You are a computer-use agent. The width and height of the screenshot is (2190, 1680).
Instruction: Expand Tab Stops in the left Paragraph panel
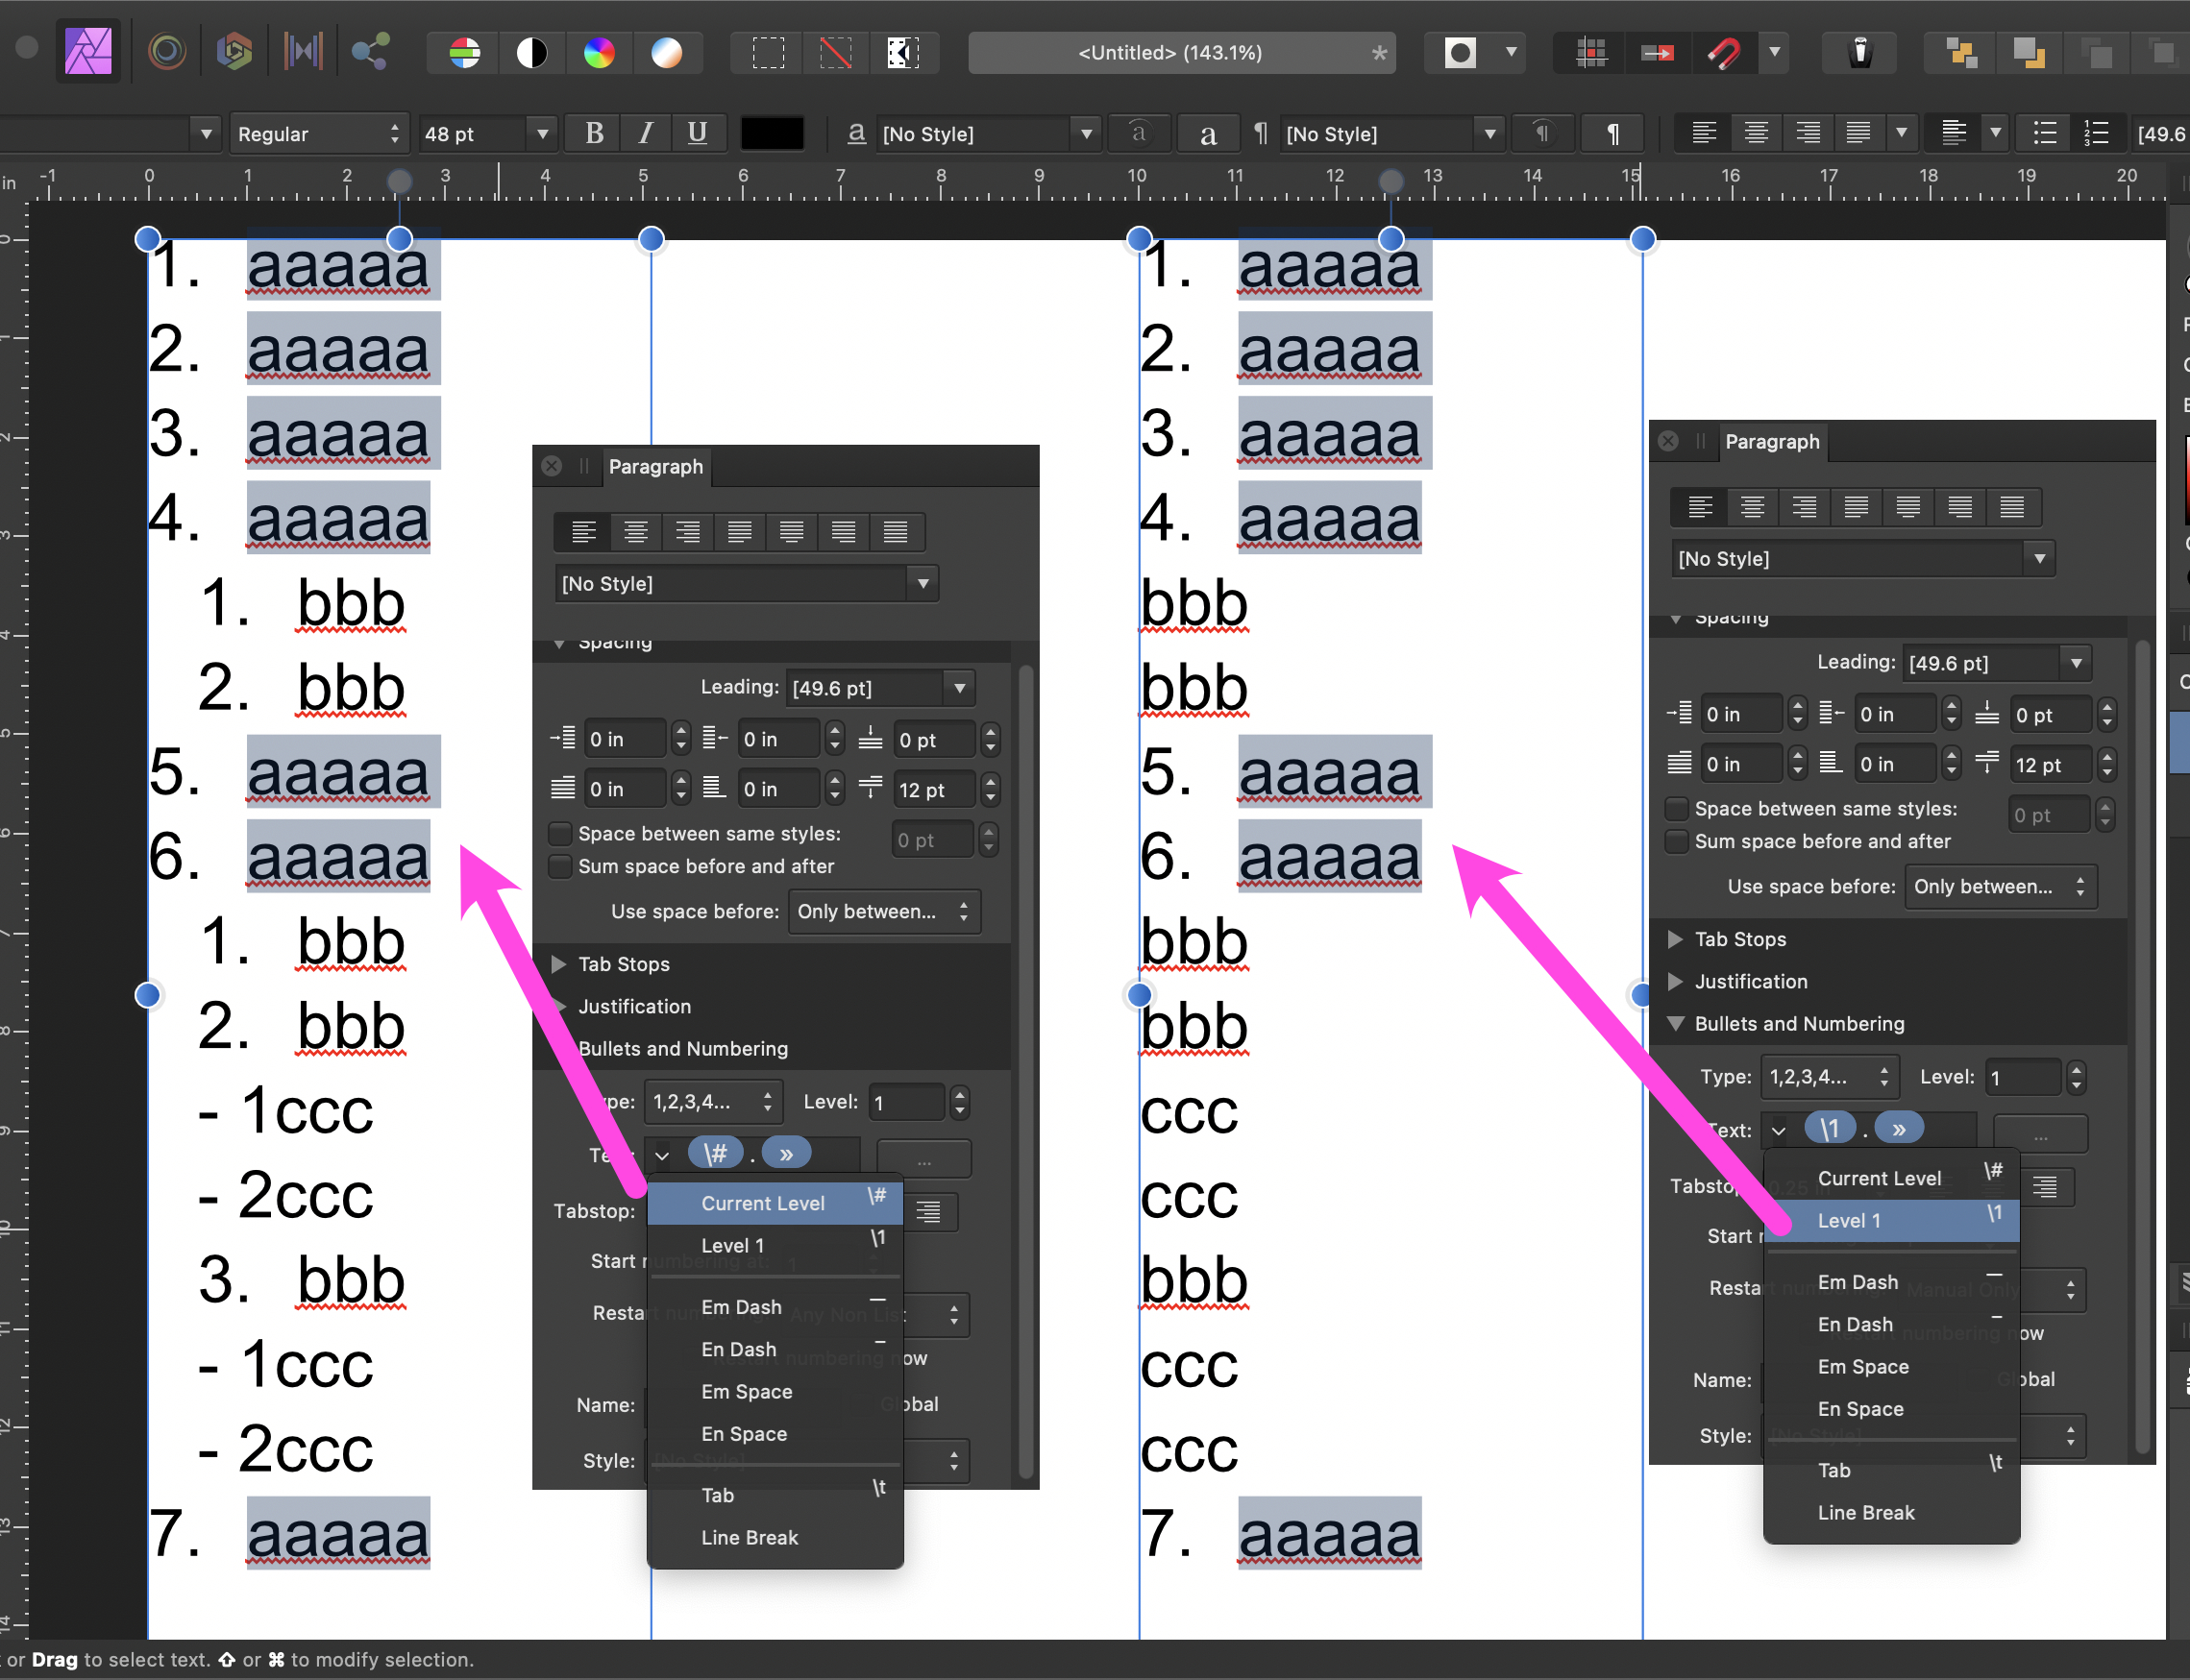coord(559,964)
